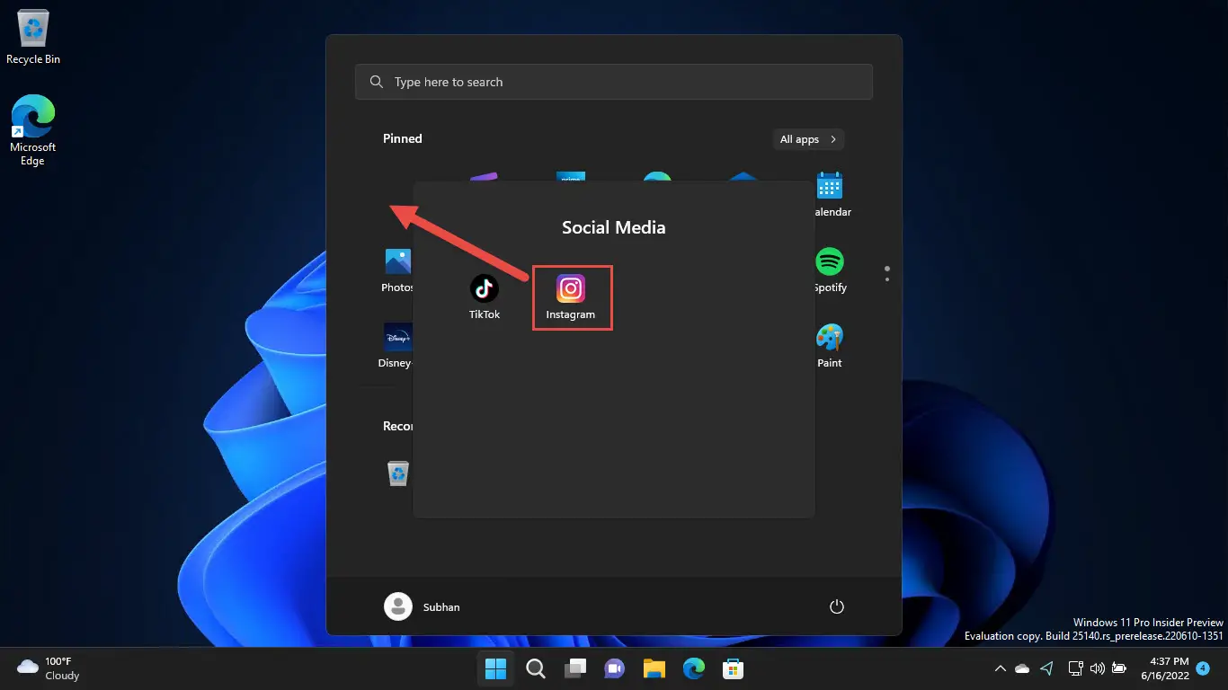Select the Recycle Bin desktop icon
The height and width of the screenshot is (690, 1228).
point(33,38)
